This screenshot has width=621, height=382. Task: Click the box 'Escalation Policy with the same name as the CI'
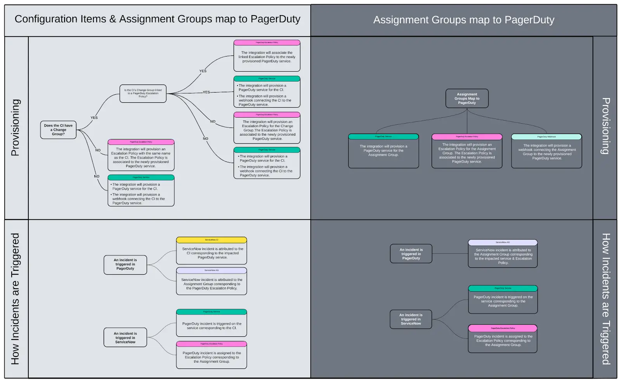[x=141, y=155]
